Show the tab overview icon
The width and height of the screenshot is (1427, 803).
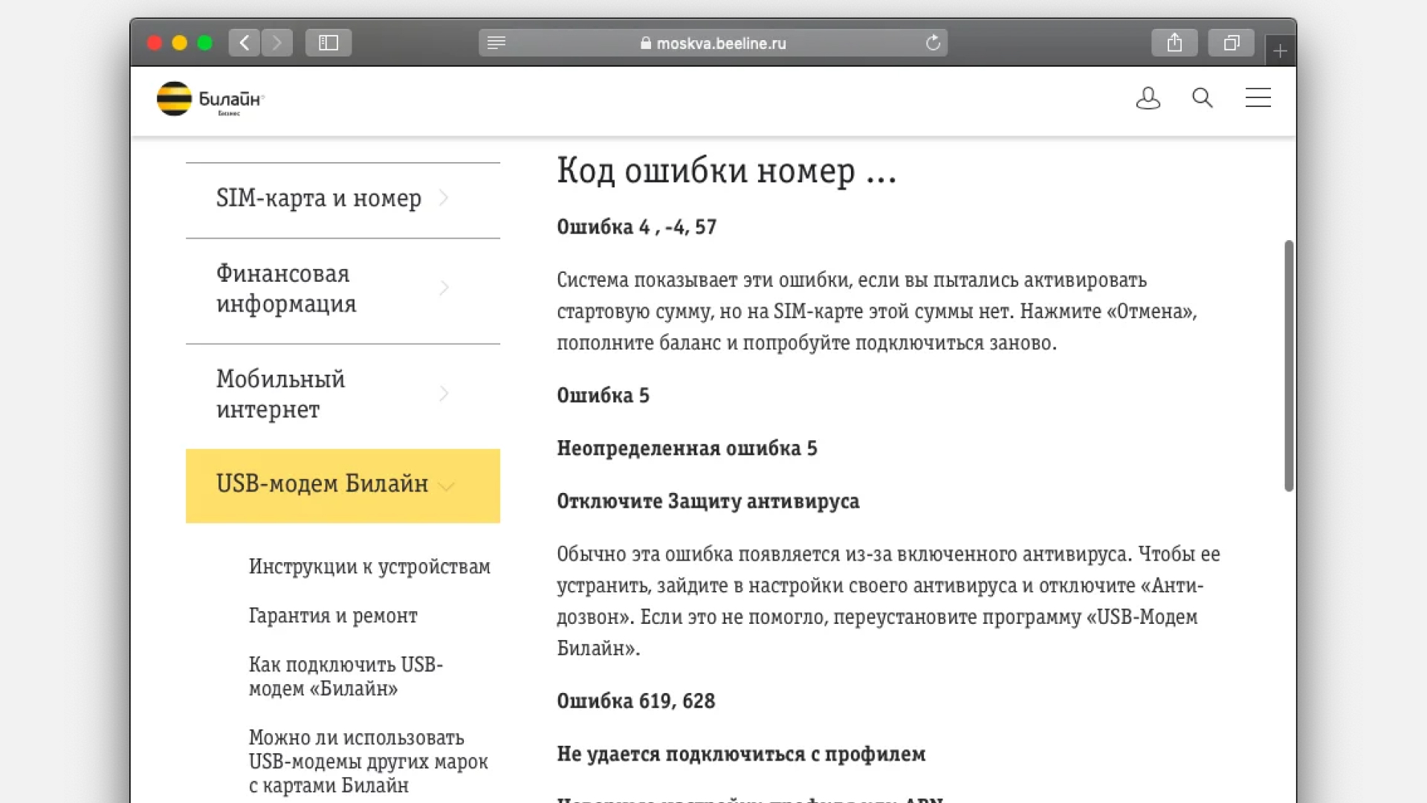coord(1232,43)
